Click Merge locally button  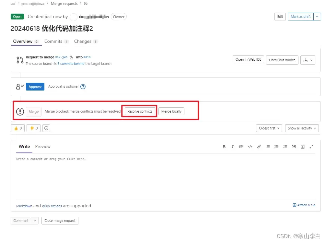(171, 111)
